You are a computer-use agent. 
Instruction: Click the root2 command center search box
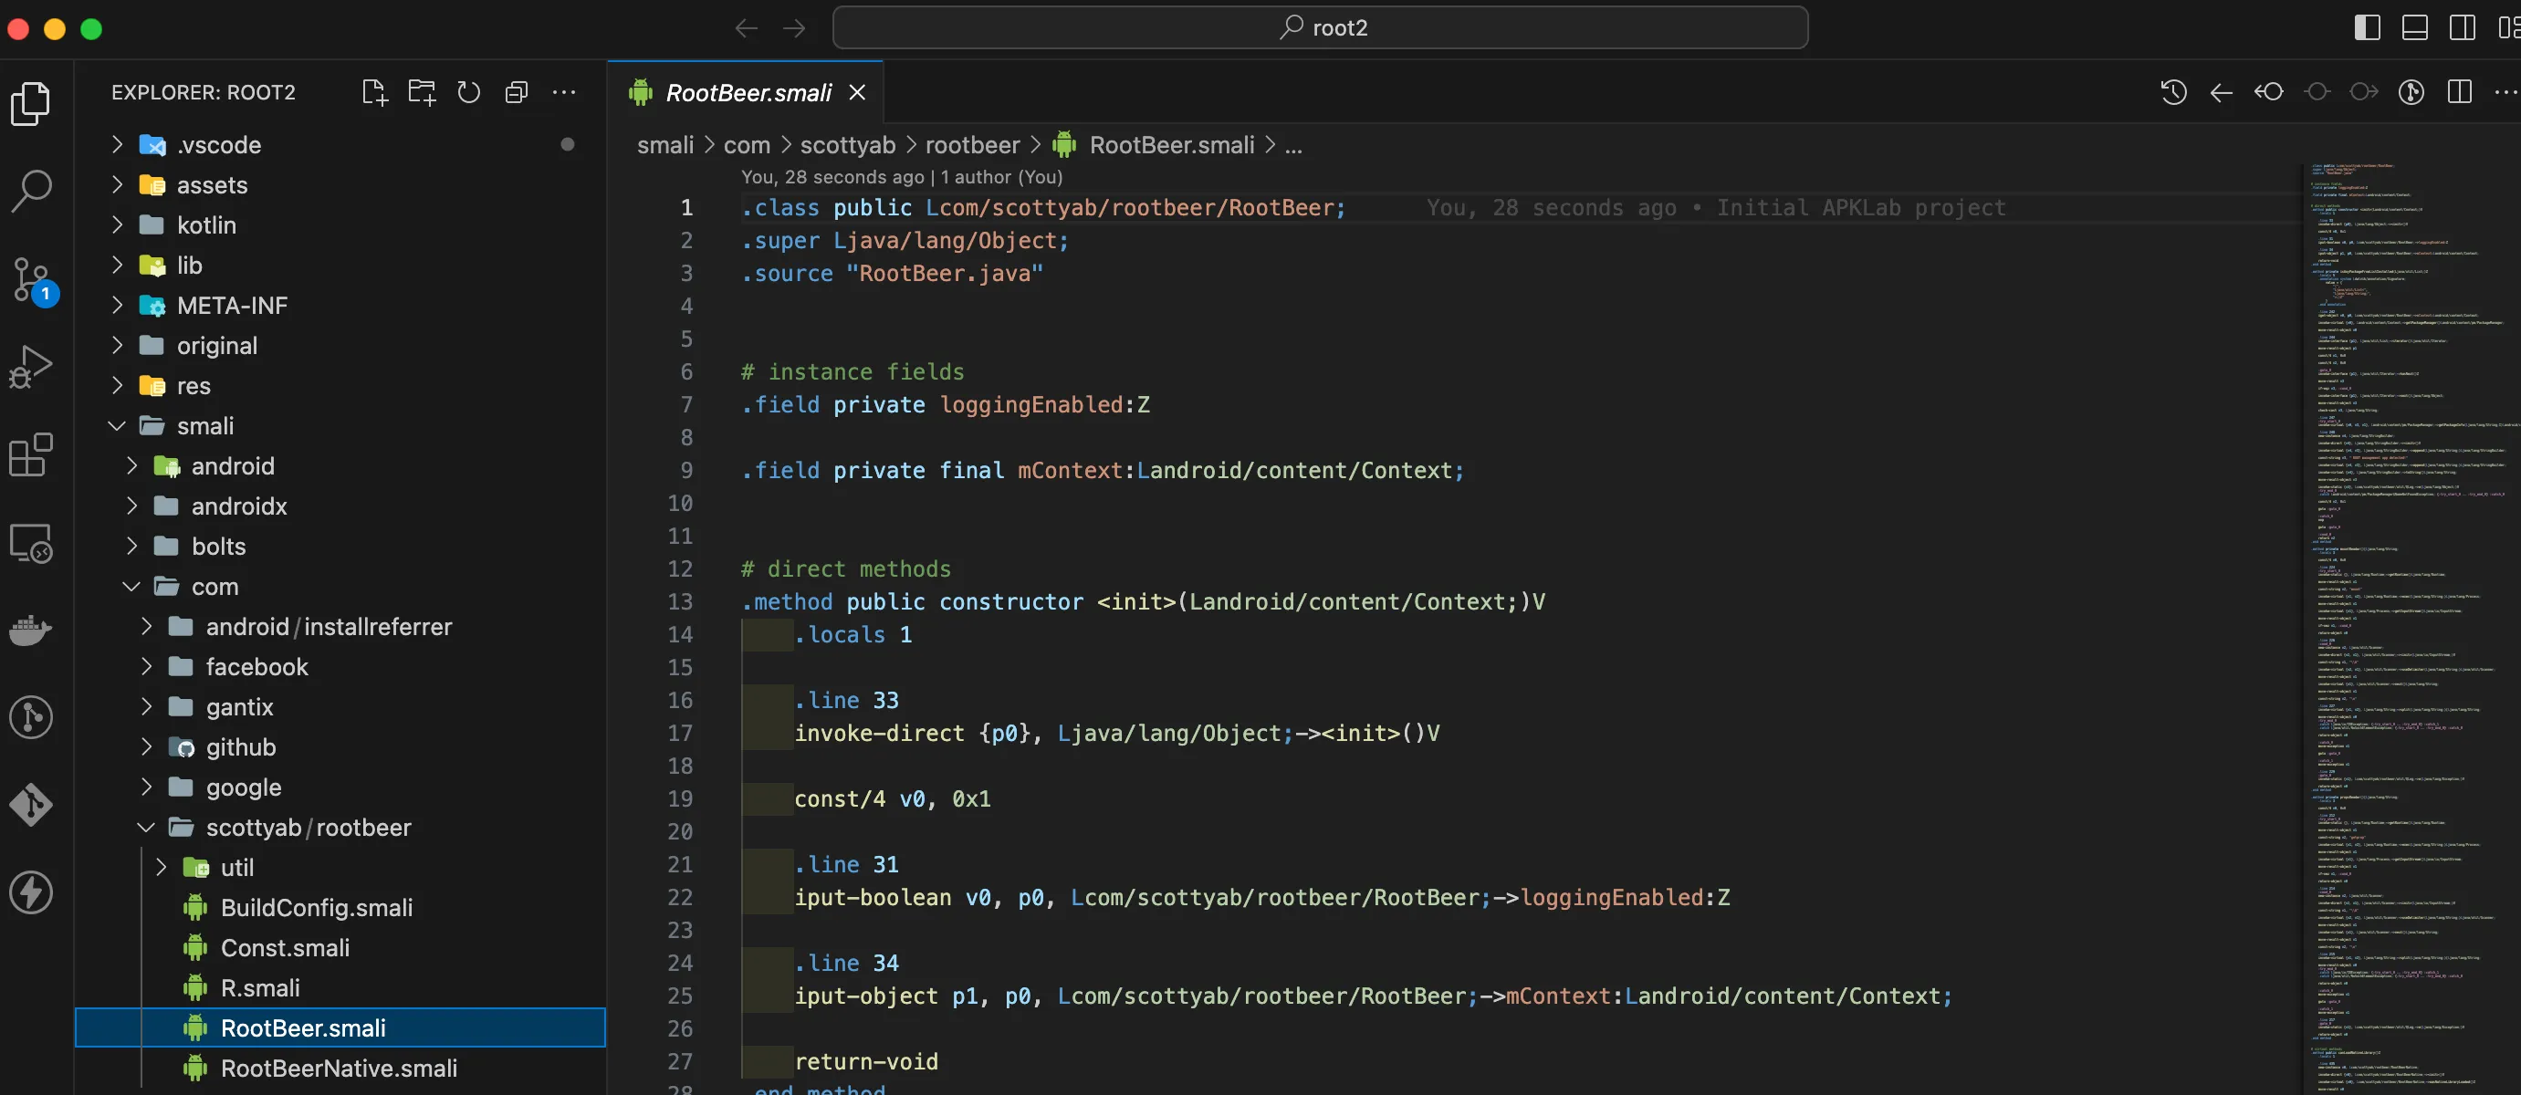pos(1319,27)
